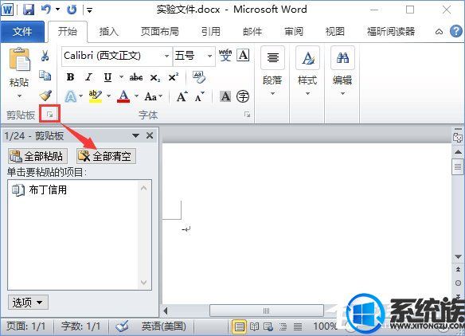Open the 文件 file tab
465x336 pixels.
coord(22,31)
